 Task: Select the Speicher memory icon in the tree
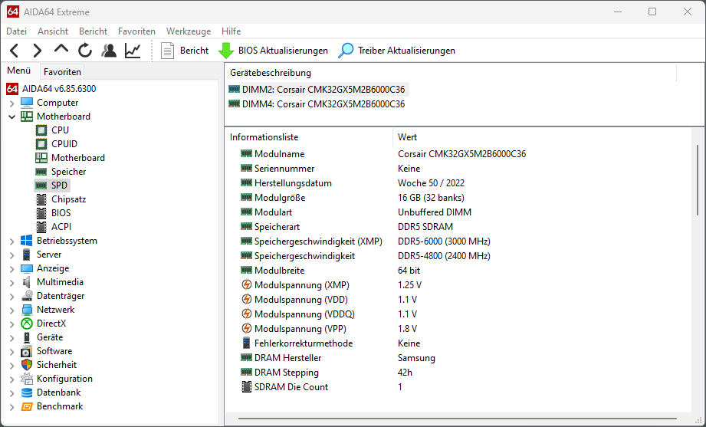[41, 172]
